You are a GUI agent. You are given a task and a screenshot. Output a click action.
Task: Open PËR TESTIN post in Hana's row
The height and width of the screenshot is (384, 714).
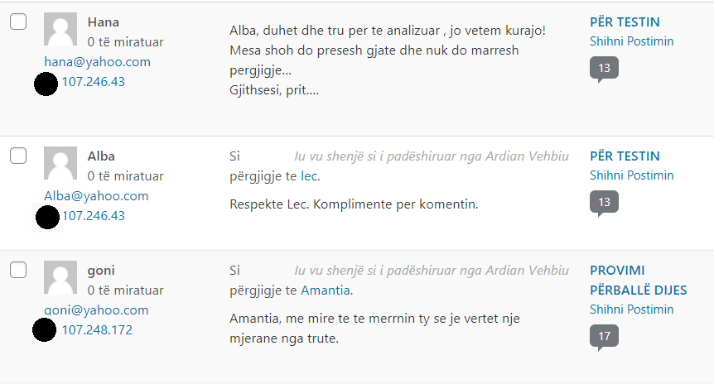click(625, 22)
